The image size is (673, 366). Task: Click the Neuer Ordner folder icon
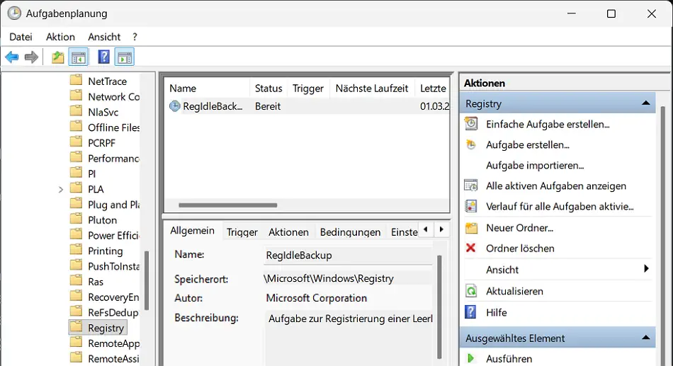(471, 228)
